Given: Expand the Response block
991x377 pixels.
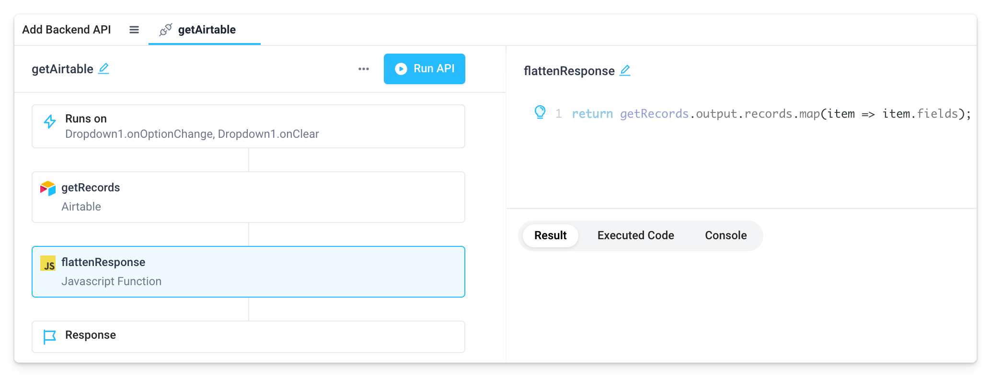Looking at the screenshot, I should [248, 336].
